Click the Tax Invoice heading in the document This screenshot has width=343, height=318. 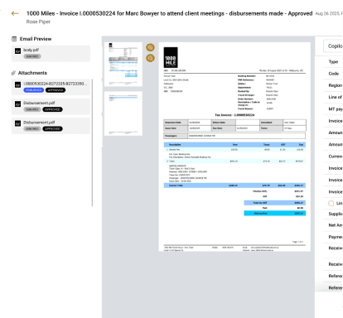coord(234,115)
